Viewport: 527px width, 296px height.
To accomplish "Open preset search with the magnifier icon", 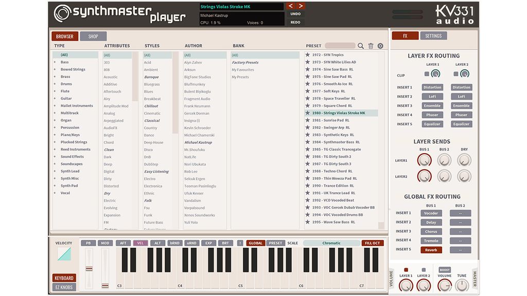I will point(361,45).
